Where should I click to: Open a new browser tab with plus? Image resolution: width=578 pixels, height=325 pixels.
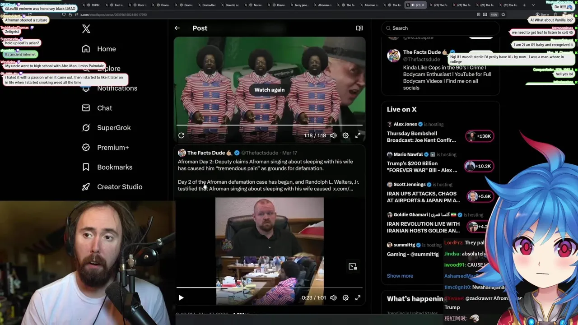(x=524, y=5)
